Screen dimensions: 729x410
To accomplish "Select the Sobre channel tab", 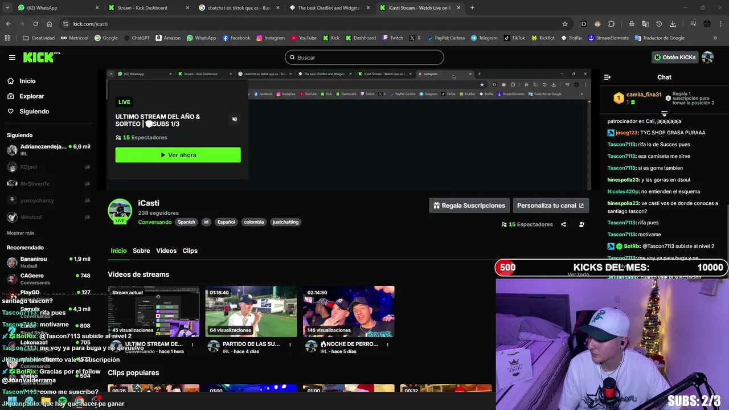I will pyautogui.click(x=141, y=251).
